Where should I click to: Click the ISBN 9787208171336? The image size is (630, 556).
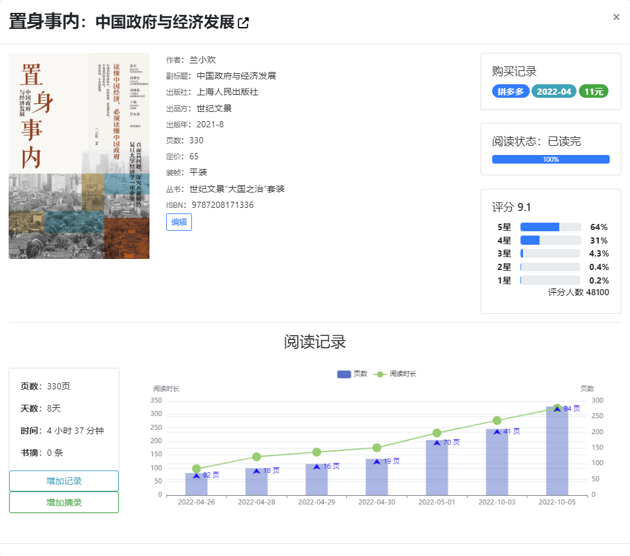[223, 205]
